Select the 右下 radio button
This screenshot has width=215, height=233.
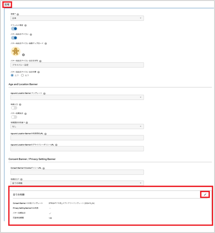pyautogui.click(x=23, y=75)
